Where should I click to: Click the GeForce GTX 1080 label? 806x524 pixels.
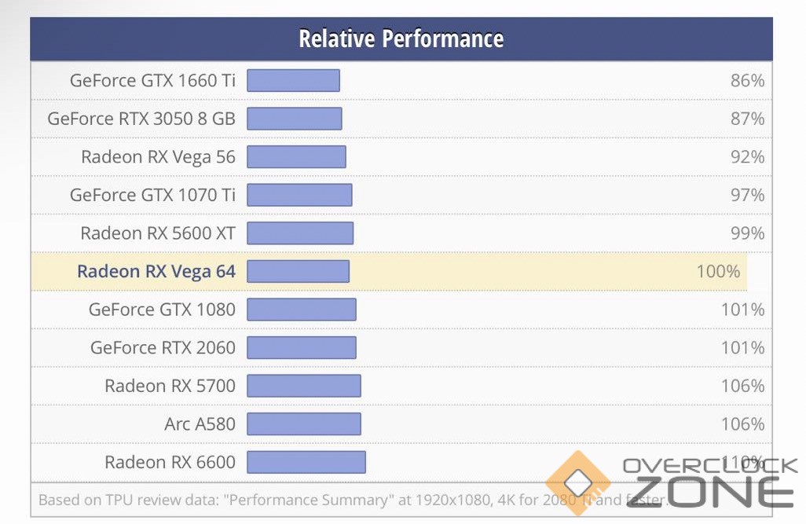click(162, 309)
